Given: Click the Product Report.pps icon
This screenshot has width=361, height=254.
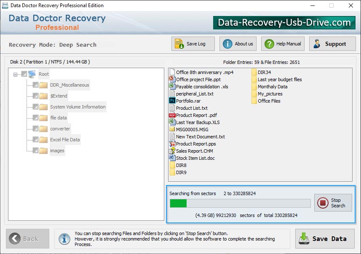Looking at the screenshot, I should [172, 144].
